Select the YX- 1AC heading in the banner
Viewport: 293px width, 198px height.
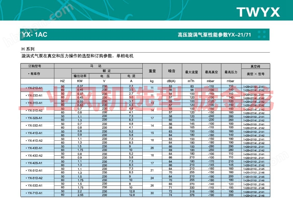(x=35, y=35)
